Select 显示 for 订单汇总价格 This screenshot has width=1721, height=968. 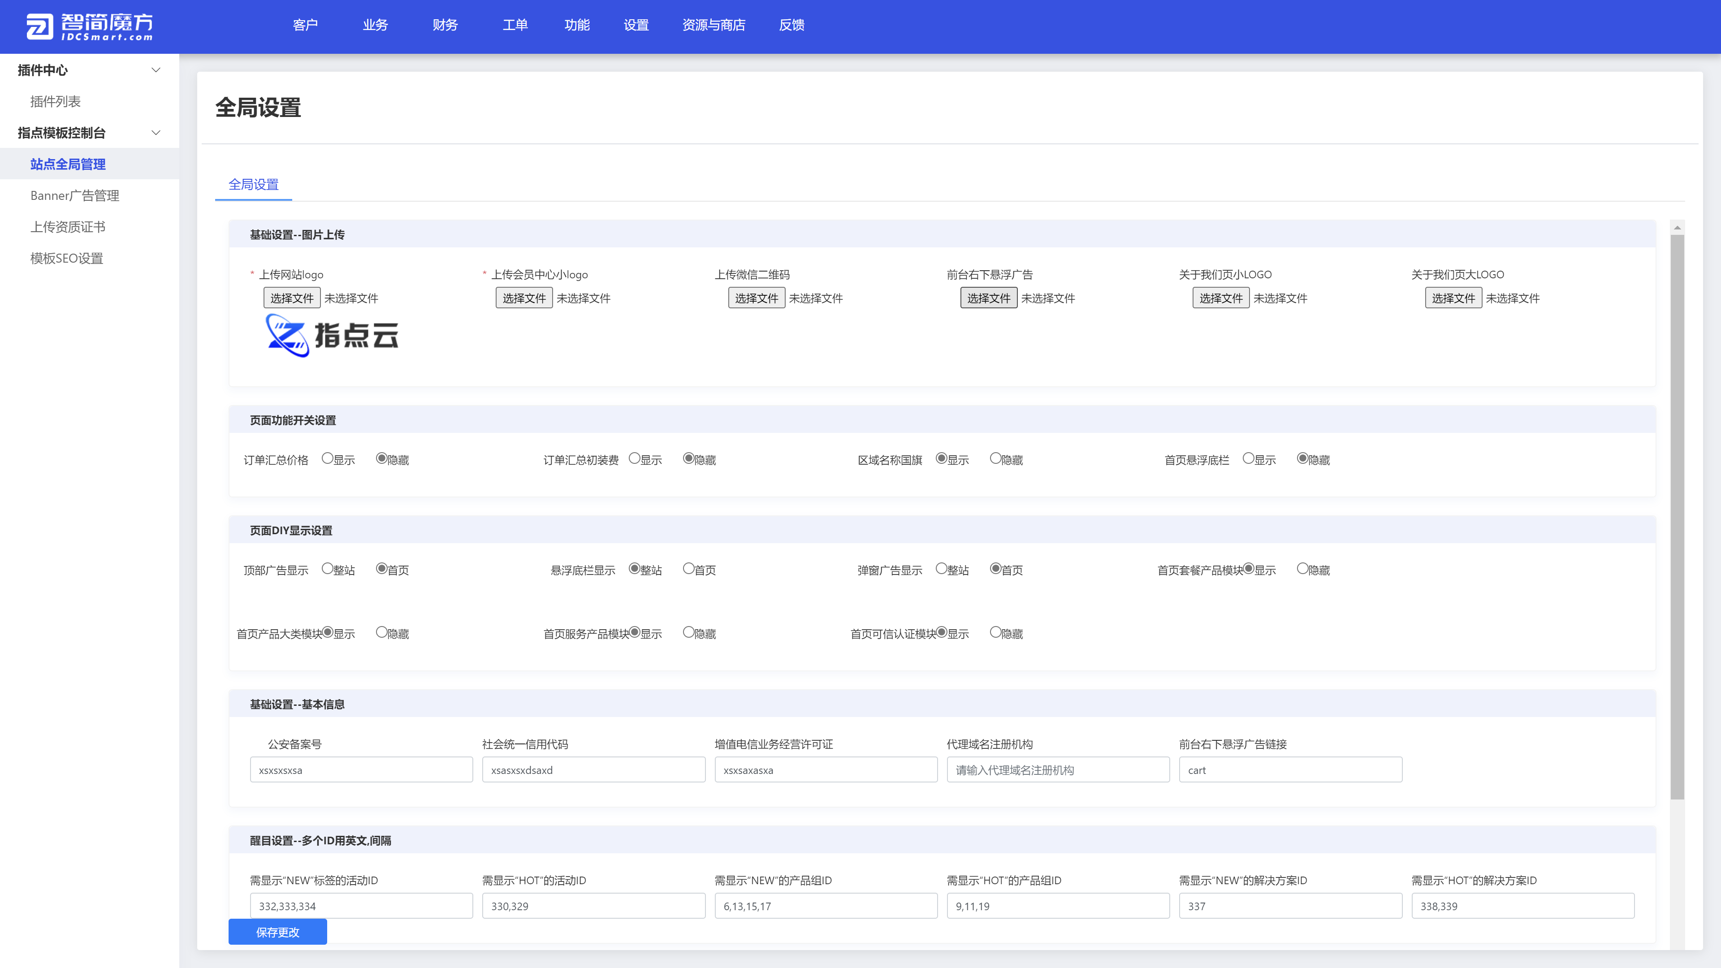327,458
